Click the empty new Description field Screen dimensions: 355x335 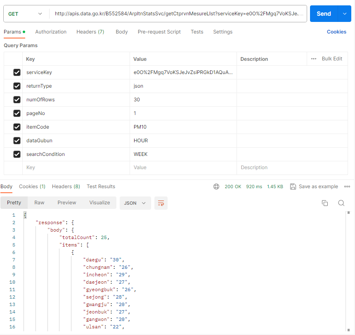[x=292, y=167]
